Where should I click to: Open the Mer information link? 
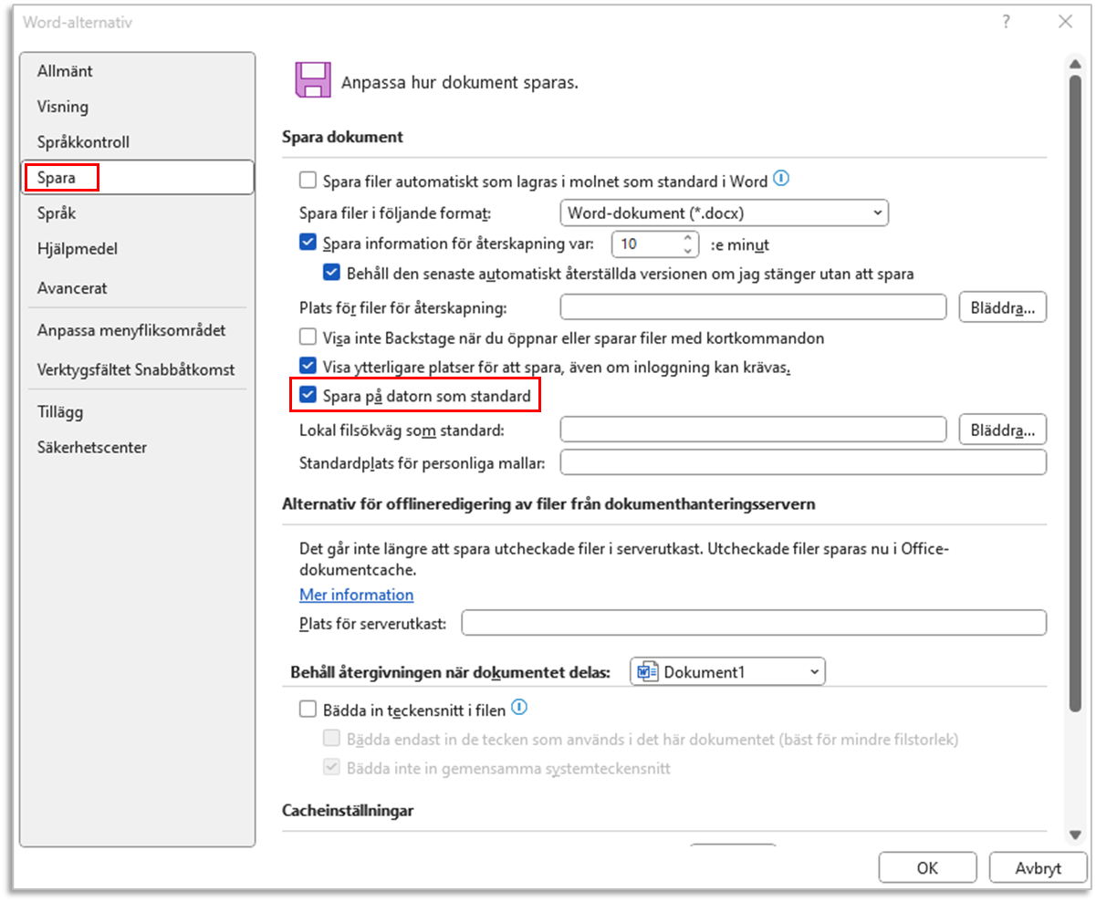[x=357, y=595]
